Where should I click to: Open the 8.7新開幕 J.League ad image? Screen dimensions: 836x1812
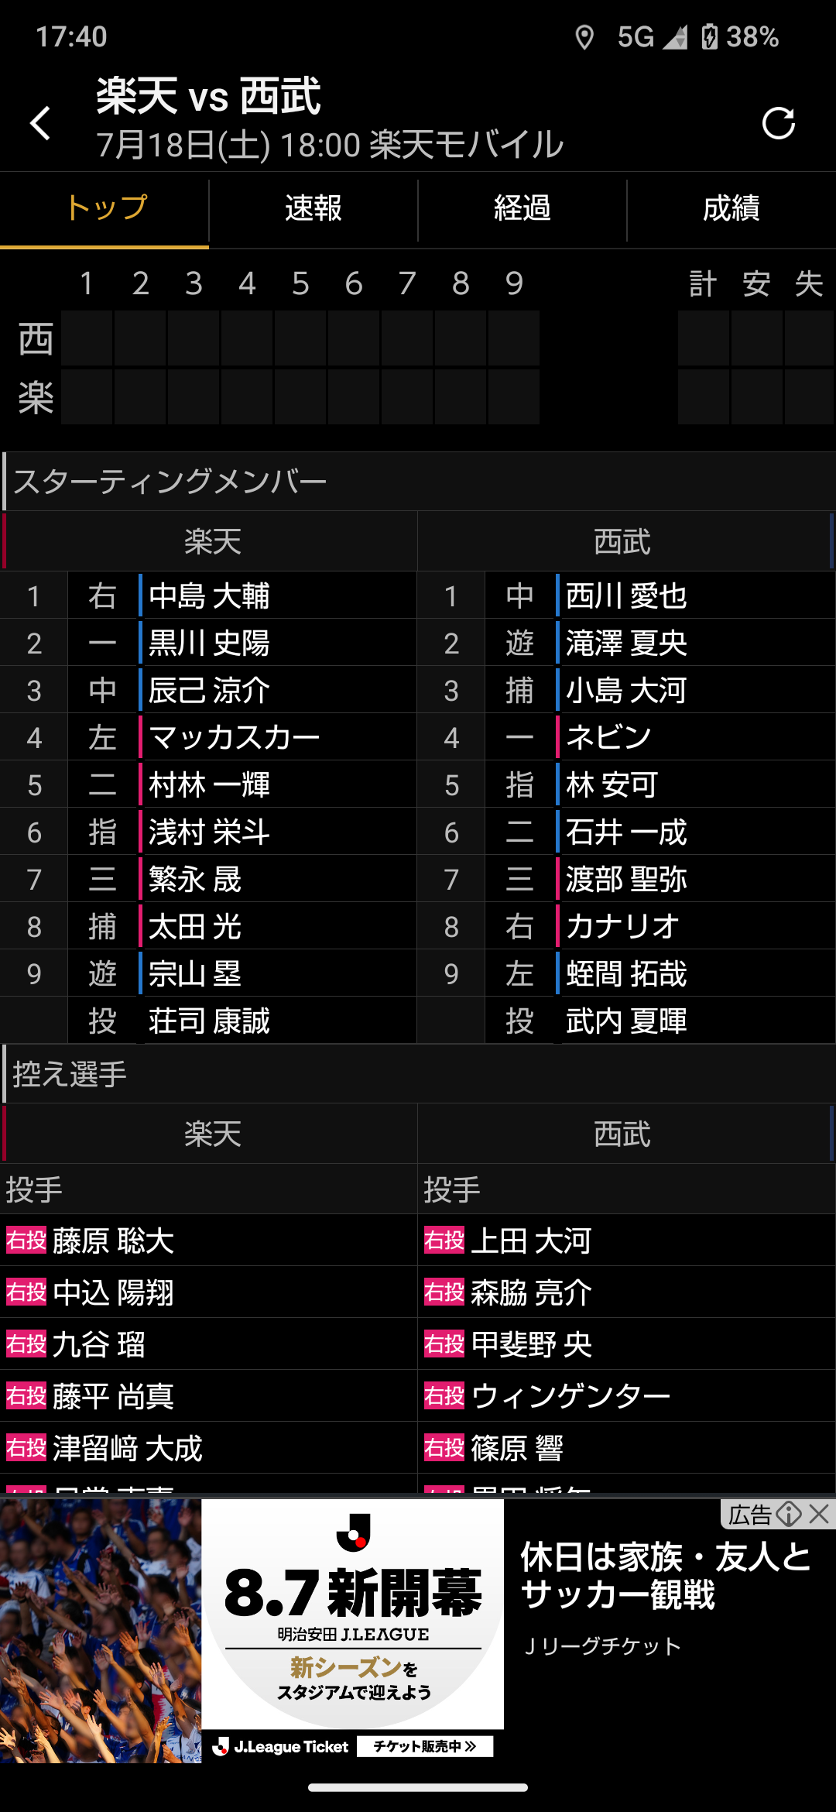pyautogui.click(x=353, y=1614)
